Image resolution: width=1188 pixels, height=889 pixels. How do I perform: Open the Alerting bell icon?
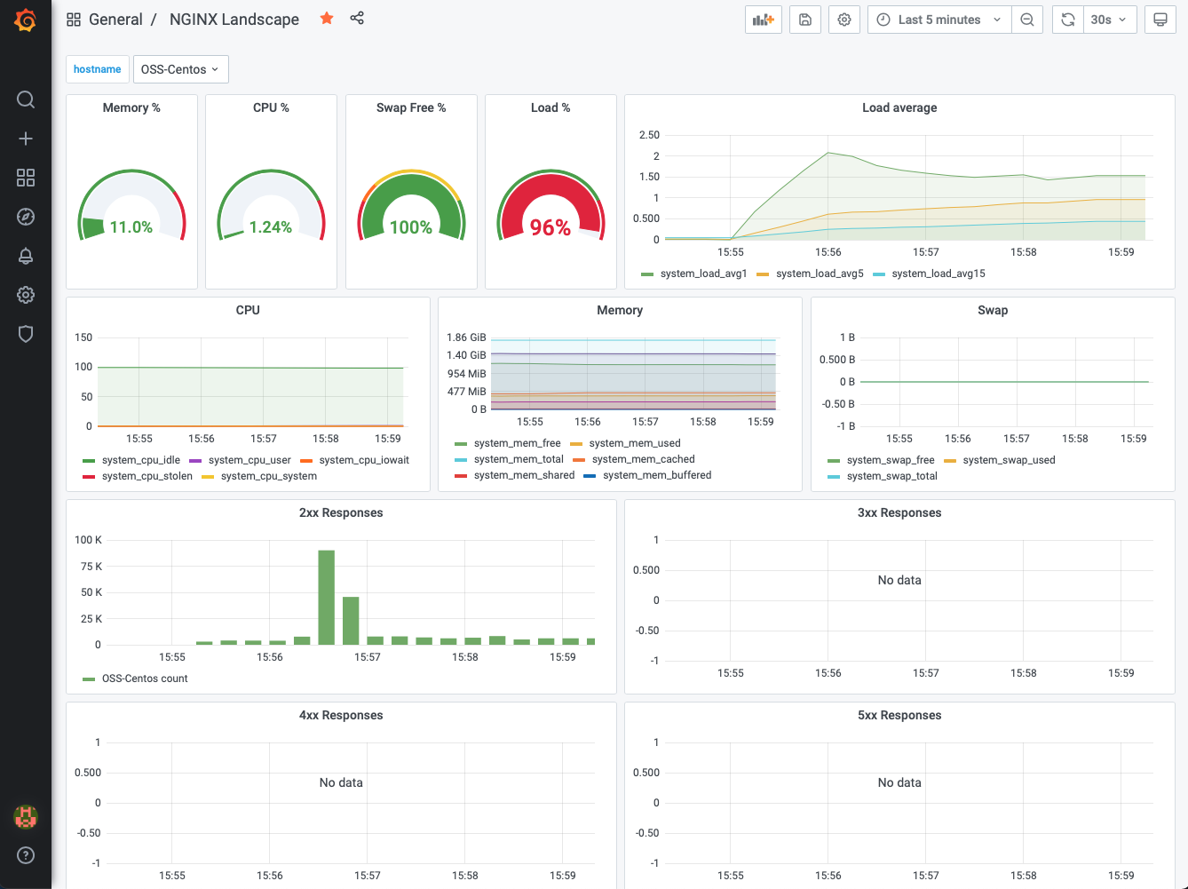(26, 256)
